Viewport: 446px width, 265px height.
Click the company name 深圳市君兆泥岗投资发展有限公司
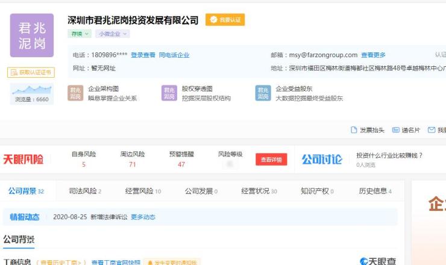133,20
